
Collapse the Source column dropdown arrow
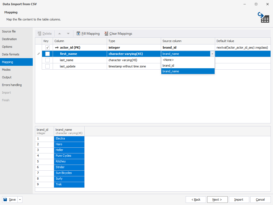212,54
